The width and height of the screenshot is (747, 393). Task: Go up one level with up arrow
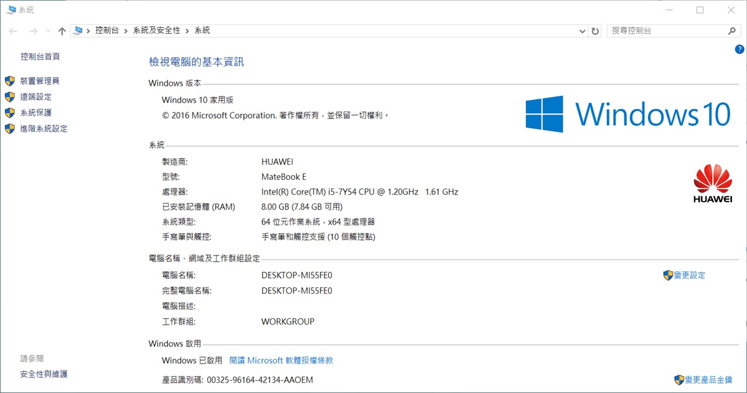(x=62, y=31)
